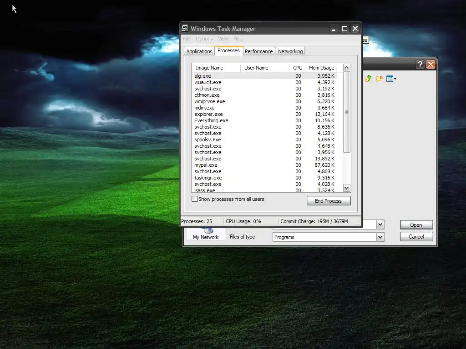Click the up one level folder icon
Screen dimensions: 466x349
pyautogui.click(x=368, y=79)
